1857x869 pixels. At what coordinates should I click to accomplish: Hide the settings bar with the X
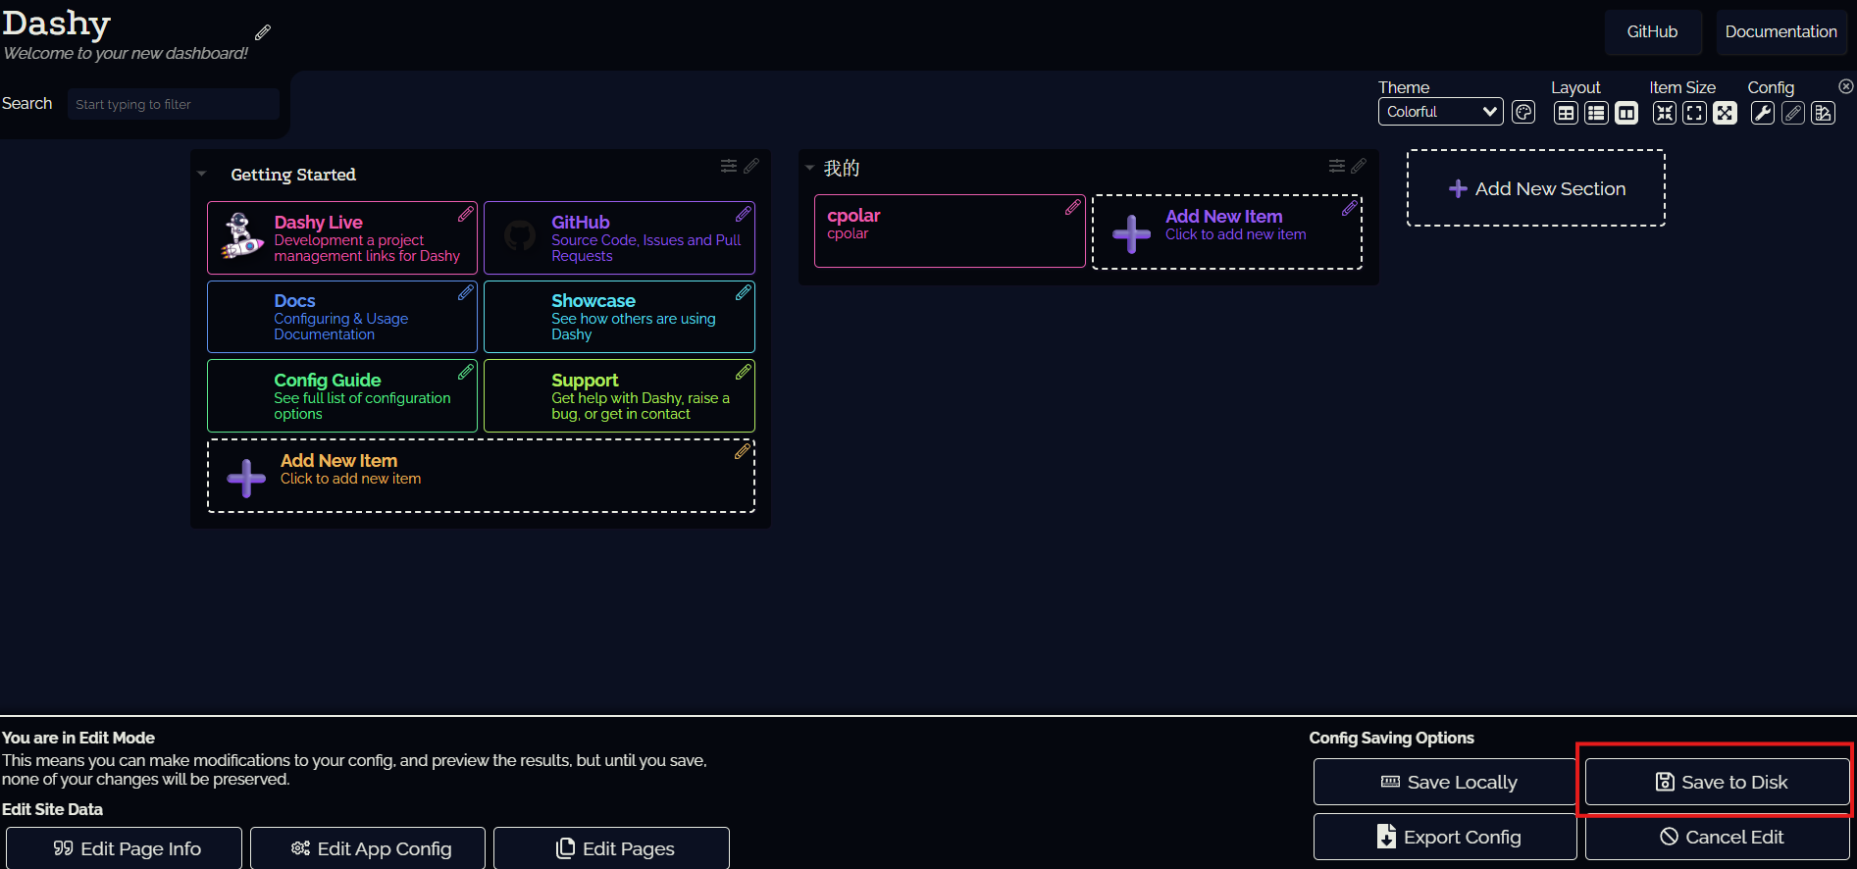(x=1846, y=86)
